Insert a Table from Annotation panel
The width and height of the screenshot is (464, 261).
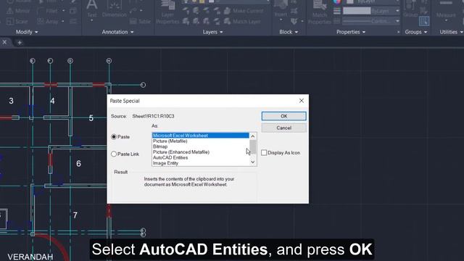coord(140,21)
